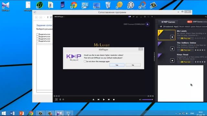Screen dimensions: 207x116
Task: Click Play now for My Lands
Action: click(185, 38)
